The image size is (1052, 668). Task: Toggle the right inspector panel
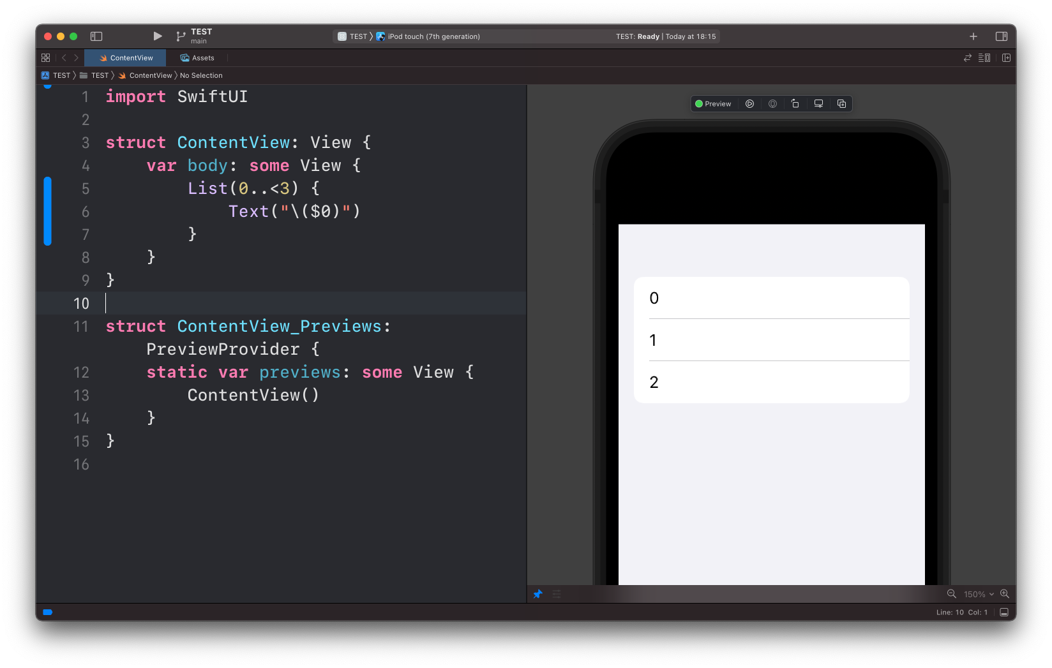pyautogui.click(x=1001, y=36)
